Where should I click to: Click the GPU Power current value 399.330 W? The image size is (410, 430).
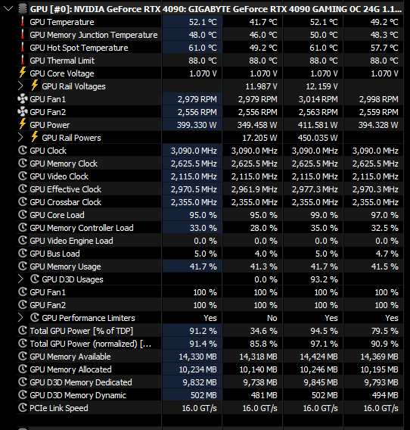[x=197, y=125]
